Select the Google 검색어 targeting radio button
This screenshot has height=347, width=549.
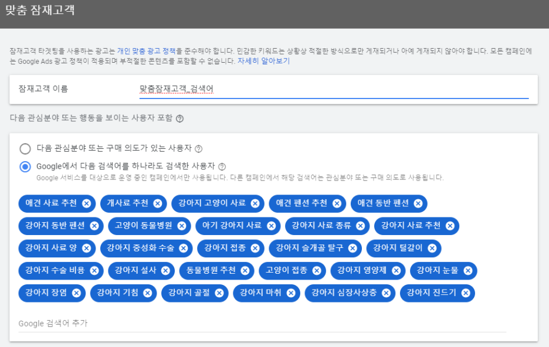pos(25,166)
